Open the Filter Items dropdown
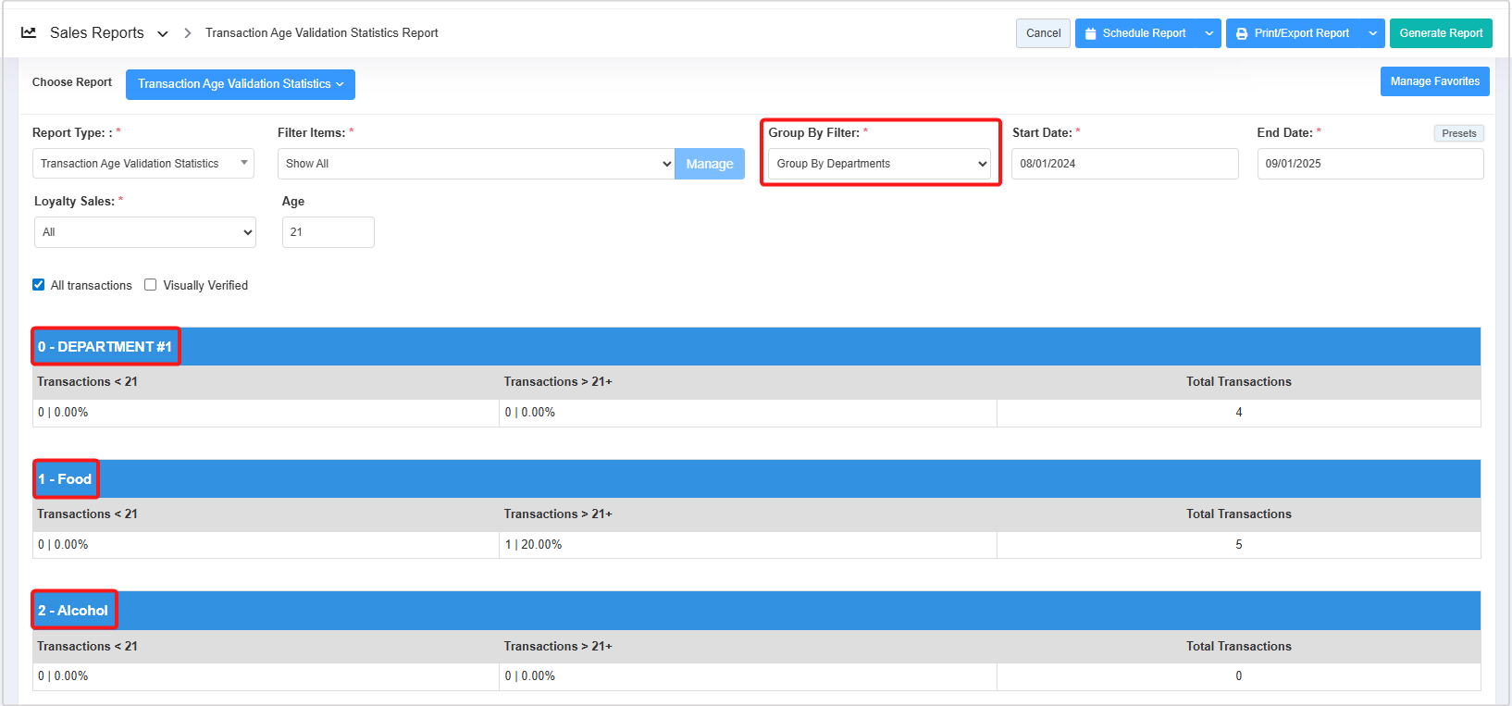The height and width of the screenshot is (706, 1512). click(476, 164)
